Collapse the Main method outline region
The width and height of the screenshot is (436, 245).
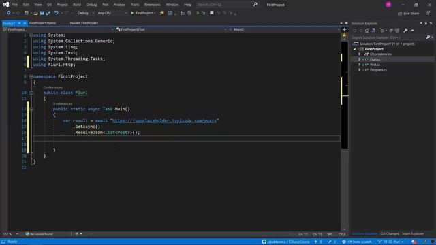pyautogui.click(x=31, y=109)
